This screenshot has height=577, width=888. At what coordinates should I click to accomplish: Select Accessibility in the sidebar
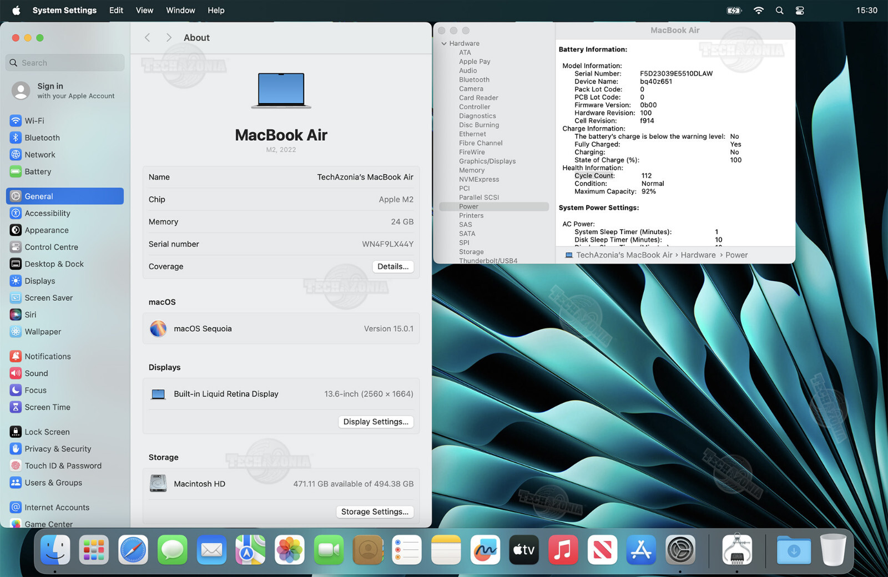(x=64, y=213)
